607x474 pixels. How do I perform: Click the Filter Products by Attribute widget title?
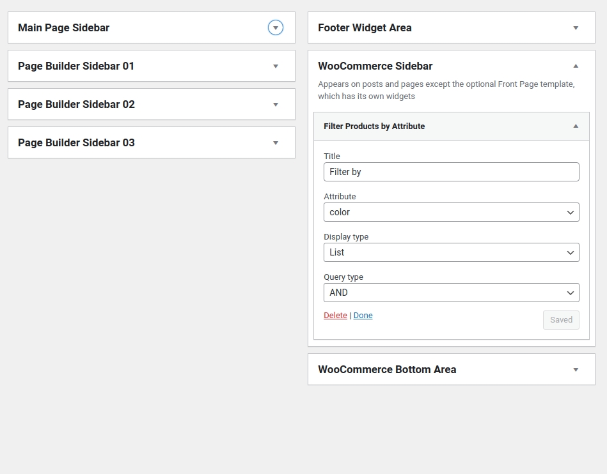tap(374, 126)
